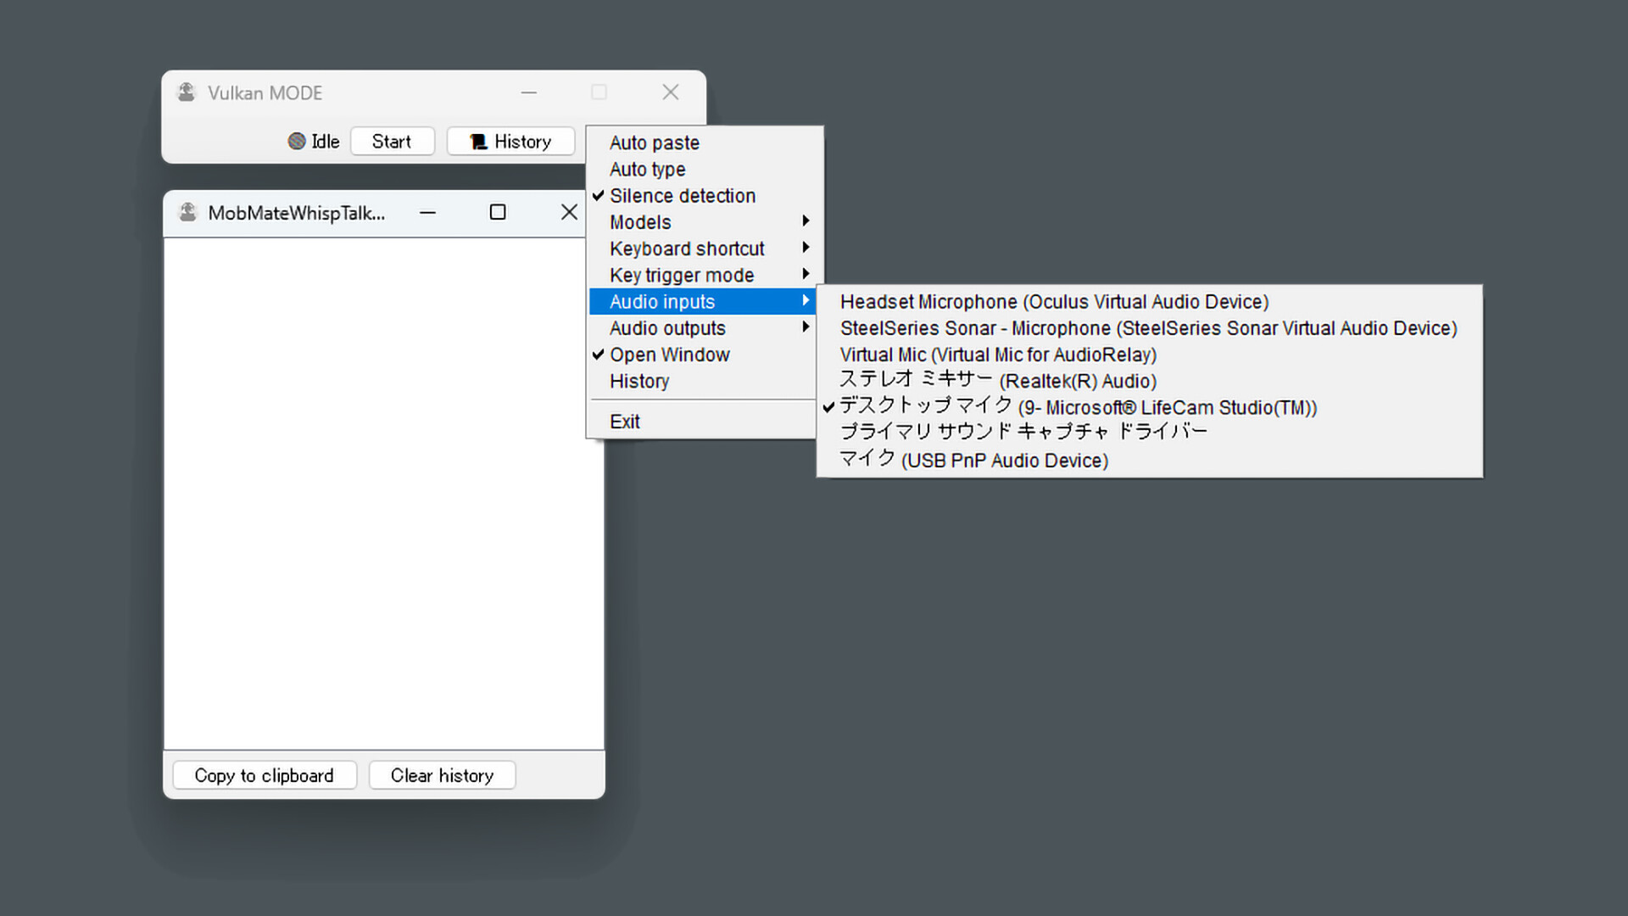Image resolution: width=1628 pixels, height=916 pixels.
Task: Select マイク (USB PnP Audio Device) input
Action: pyautogui.click(x=973, y=460)
